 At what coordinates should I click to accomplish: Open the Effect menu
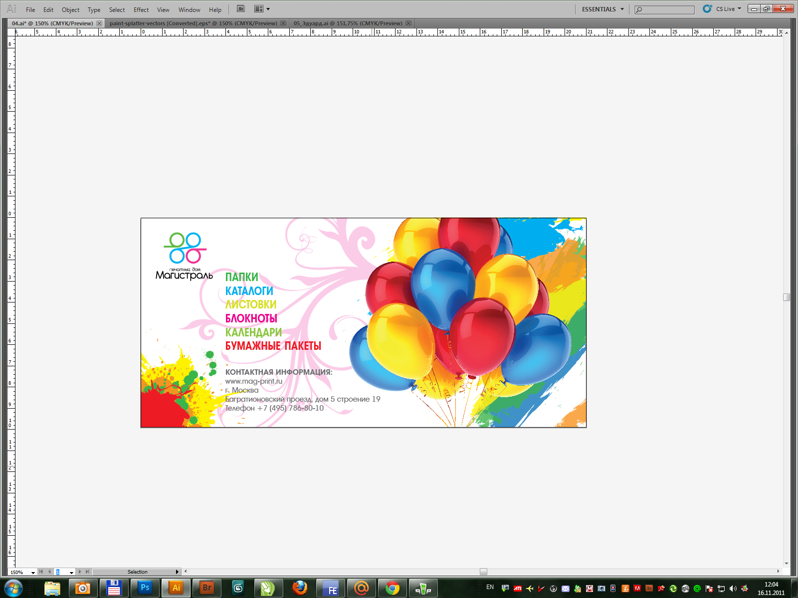pyautogui.click(x=141, y=9)
